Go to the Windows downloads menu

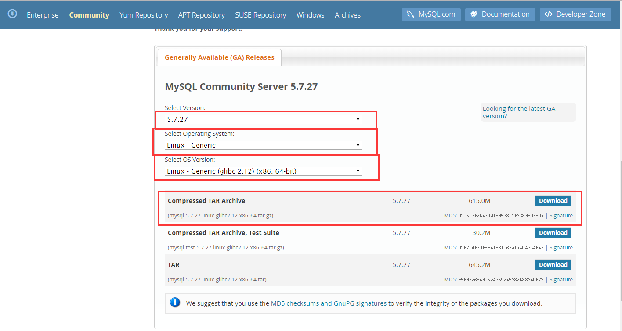(x=310, y=15)
